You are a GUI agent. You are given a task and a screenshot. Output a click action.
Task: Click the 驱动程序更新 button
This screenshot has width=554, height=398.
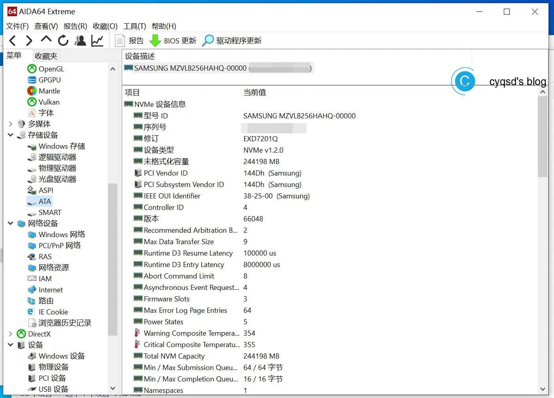(232, 41)
